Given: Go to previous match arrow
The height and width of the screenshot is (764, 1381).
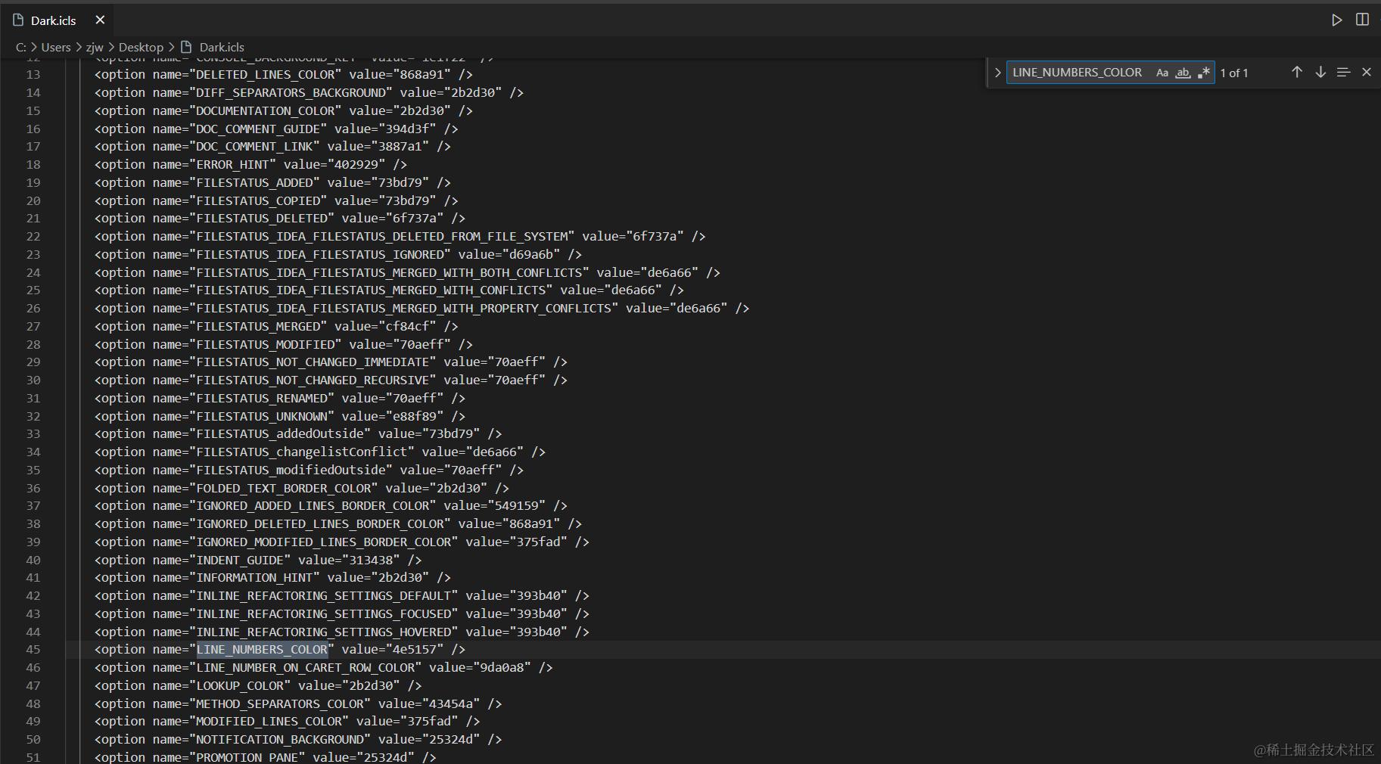Looking at the screenshot, I should pyautogui.click(x=1297, y=72).
